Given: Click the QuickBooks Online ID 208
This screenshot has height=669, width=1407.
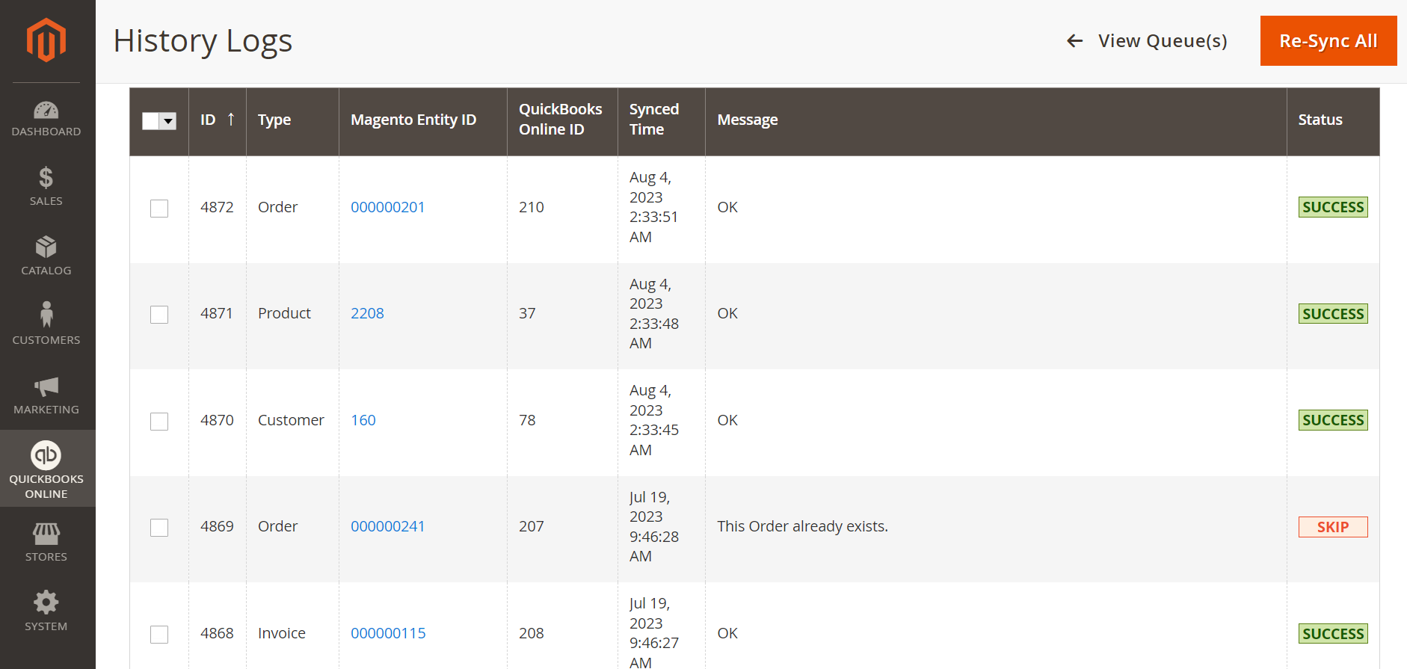Looking at the screenshot, I should [x=532, y=633].
